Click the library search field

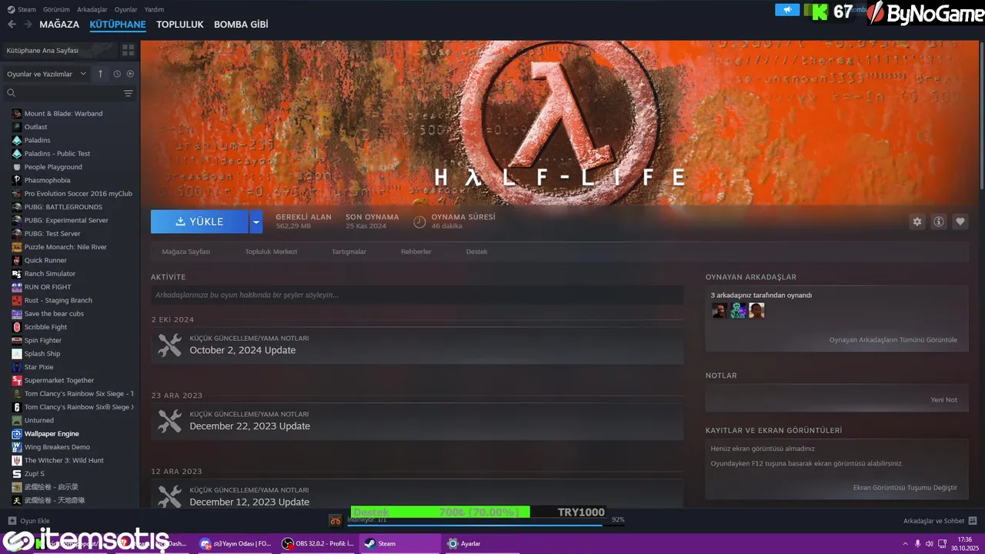[68, 93]
